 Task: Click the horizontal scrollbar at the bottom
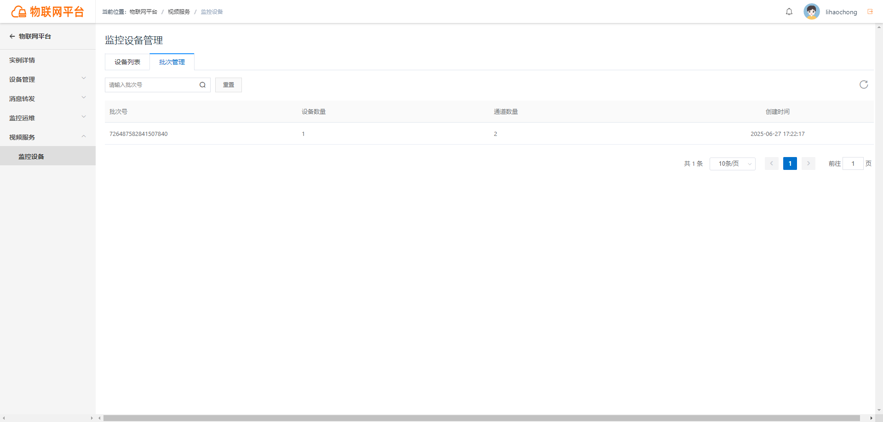coord(482,418)
